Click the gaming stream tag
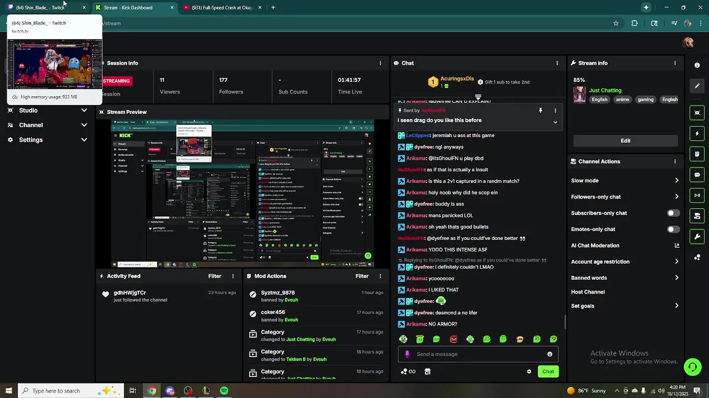 (646, 99)
